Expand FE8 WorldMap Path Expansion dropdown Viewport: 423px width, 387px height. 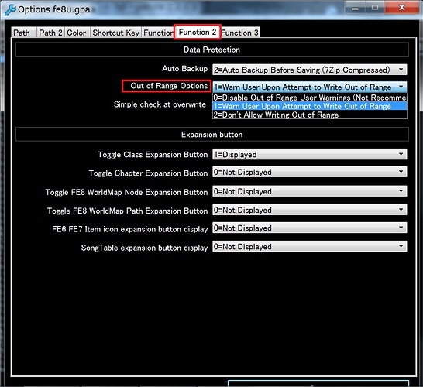(310, 210)
